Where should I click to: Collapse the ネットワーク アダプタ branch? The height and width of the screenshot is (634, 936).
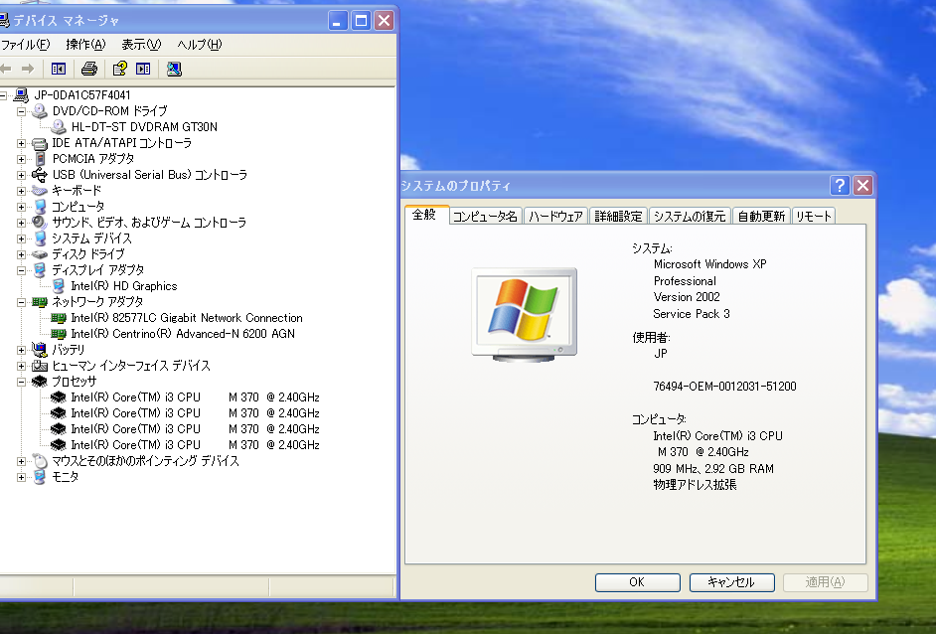pyautogui.click(x=22, y=302)
